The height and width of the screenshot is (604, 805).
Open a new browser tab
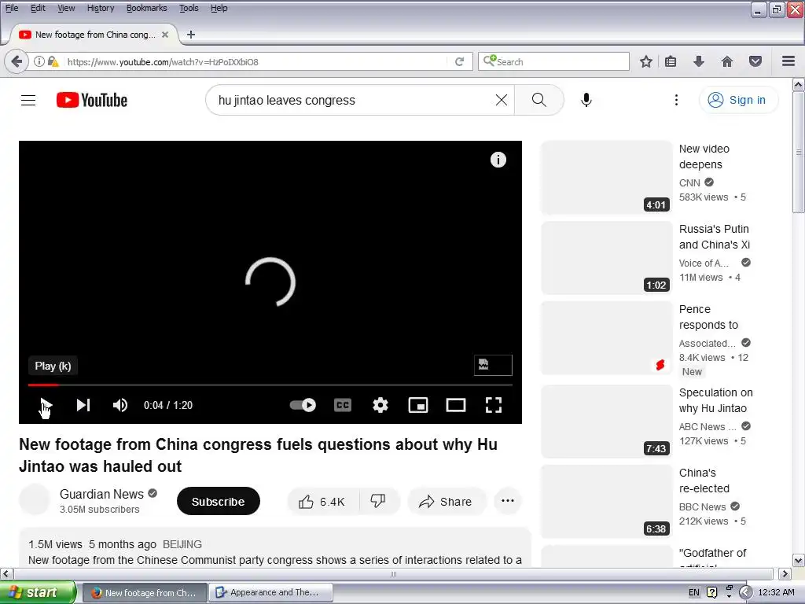(x=191, y=35)
